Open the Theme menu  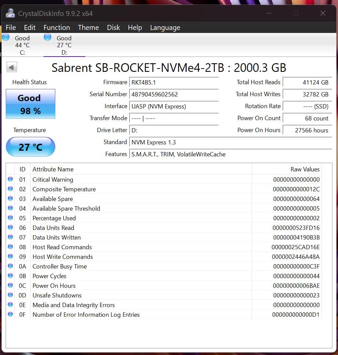(88, 27)
